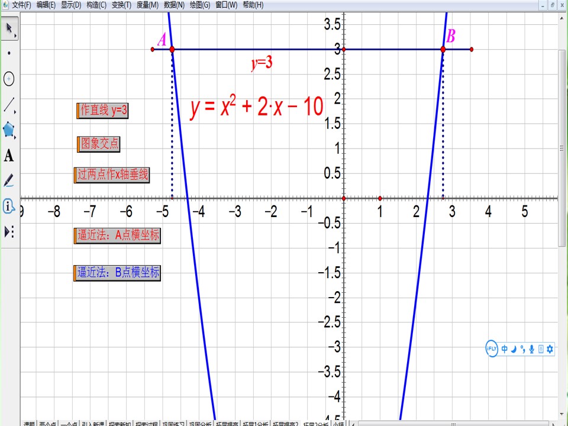Click the horizontal scrollbar thumb
The width and height of the screenshot is (568, 426).
pyautogui.click(x=453, y=424)
